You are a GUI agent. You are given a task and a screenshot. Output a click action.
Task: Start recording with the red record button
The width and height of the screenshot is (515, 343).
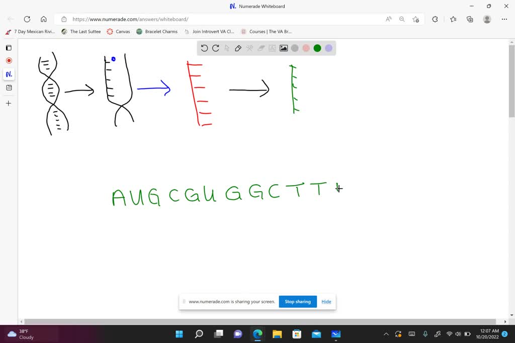(x=9, y=60)
